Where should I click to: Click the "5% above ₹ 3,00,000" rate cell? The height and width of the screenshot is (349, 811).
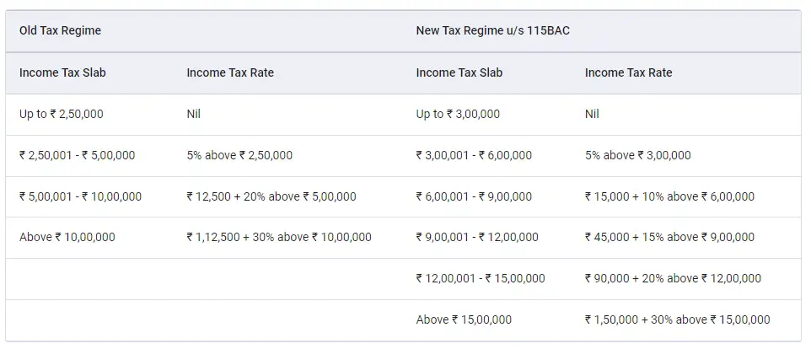point(637,155)
